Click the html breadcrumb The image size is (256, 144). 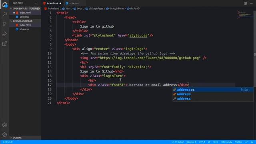pyautogui.click(x=68, y=8)
